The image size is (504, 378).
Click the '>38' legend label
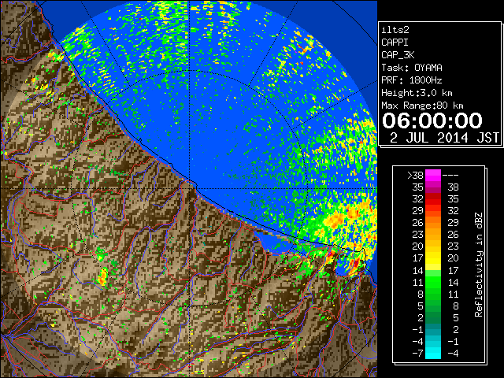pyautogui.click(x=415, y=175)
